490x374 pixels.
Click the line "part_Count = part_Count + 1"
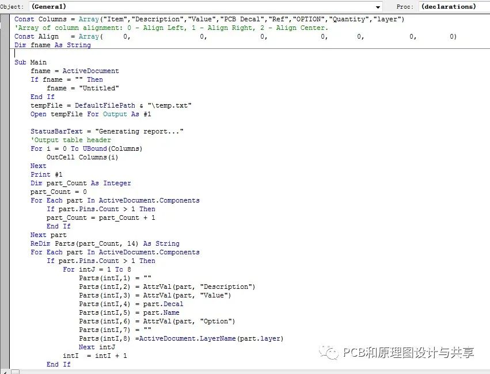coord(101,218)
